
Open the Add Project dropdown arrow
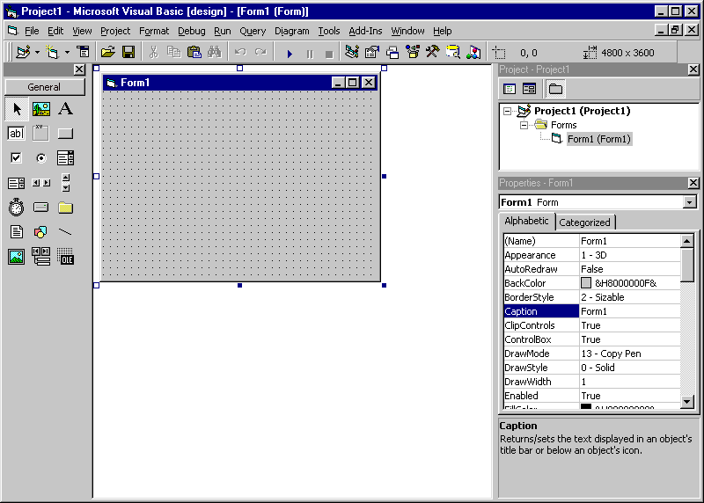click(37, 53)
